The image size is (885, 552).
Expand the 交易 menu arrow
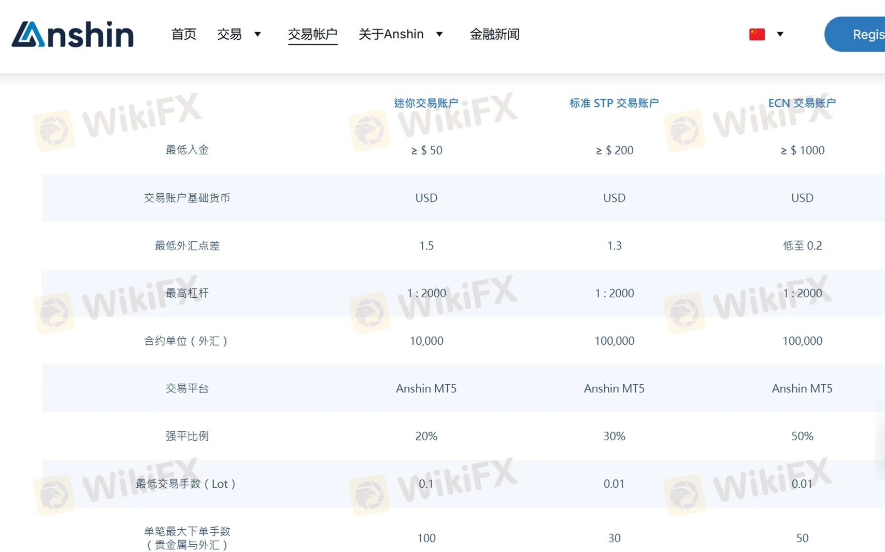[258, 34]
